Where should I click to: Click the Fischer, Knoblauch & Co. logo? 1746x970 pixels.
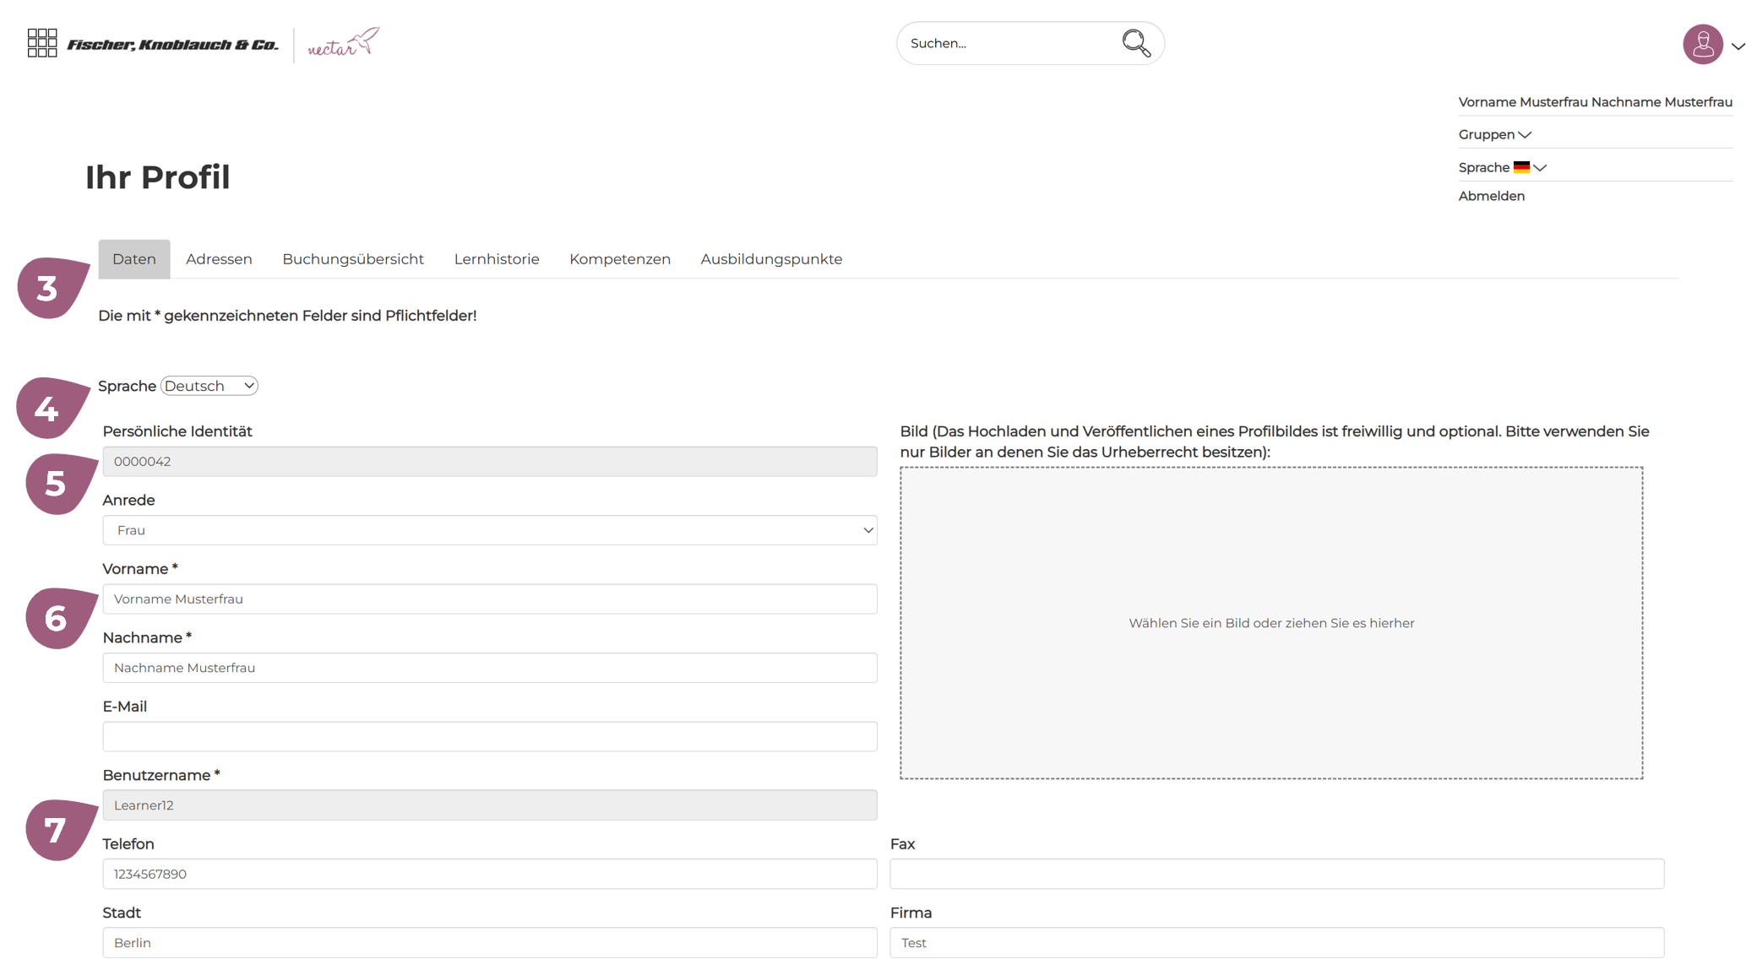click(173, 45)
